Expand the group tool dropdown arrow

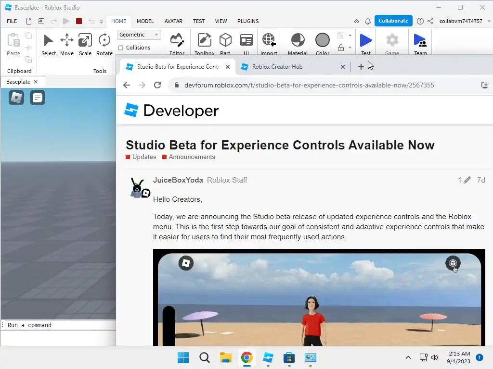[350, 35]
